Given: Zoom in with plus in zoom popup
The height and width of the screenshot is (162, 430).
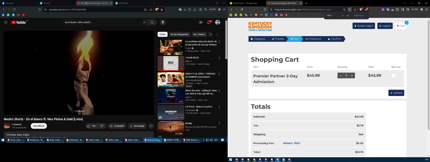Looking at the screenshot, I should pos(348,15).
